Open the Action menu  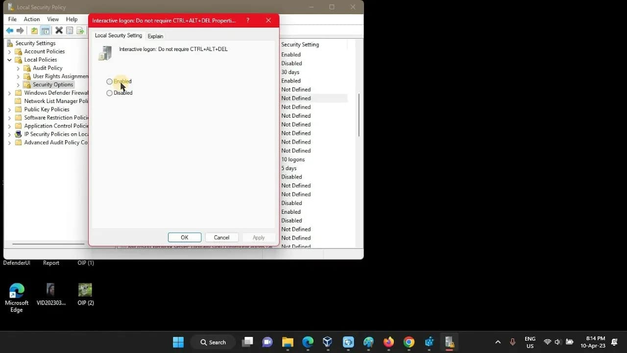[x=31, y=19]
